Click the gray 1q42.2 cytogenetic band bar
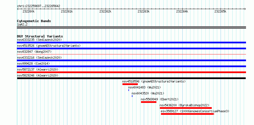 (x=131, y=27)
